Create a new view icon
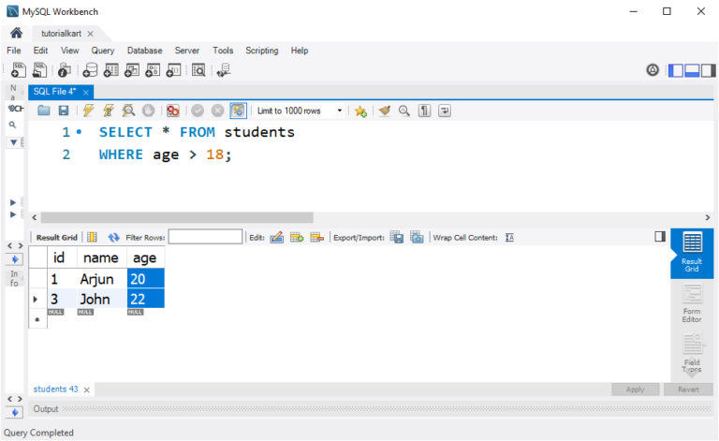 pyautogui.click(x=132, y=70)
